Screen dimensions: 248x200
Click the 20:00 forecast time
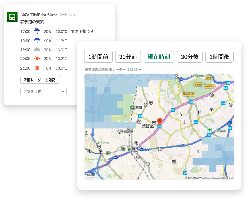[25, 59]
